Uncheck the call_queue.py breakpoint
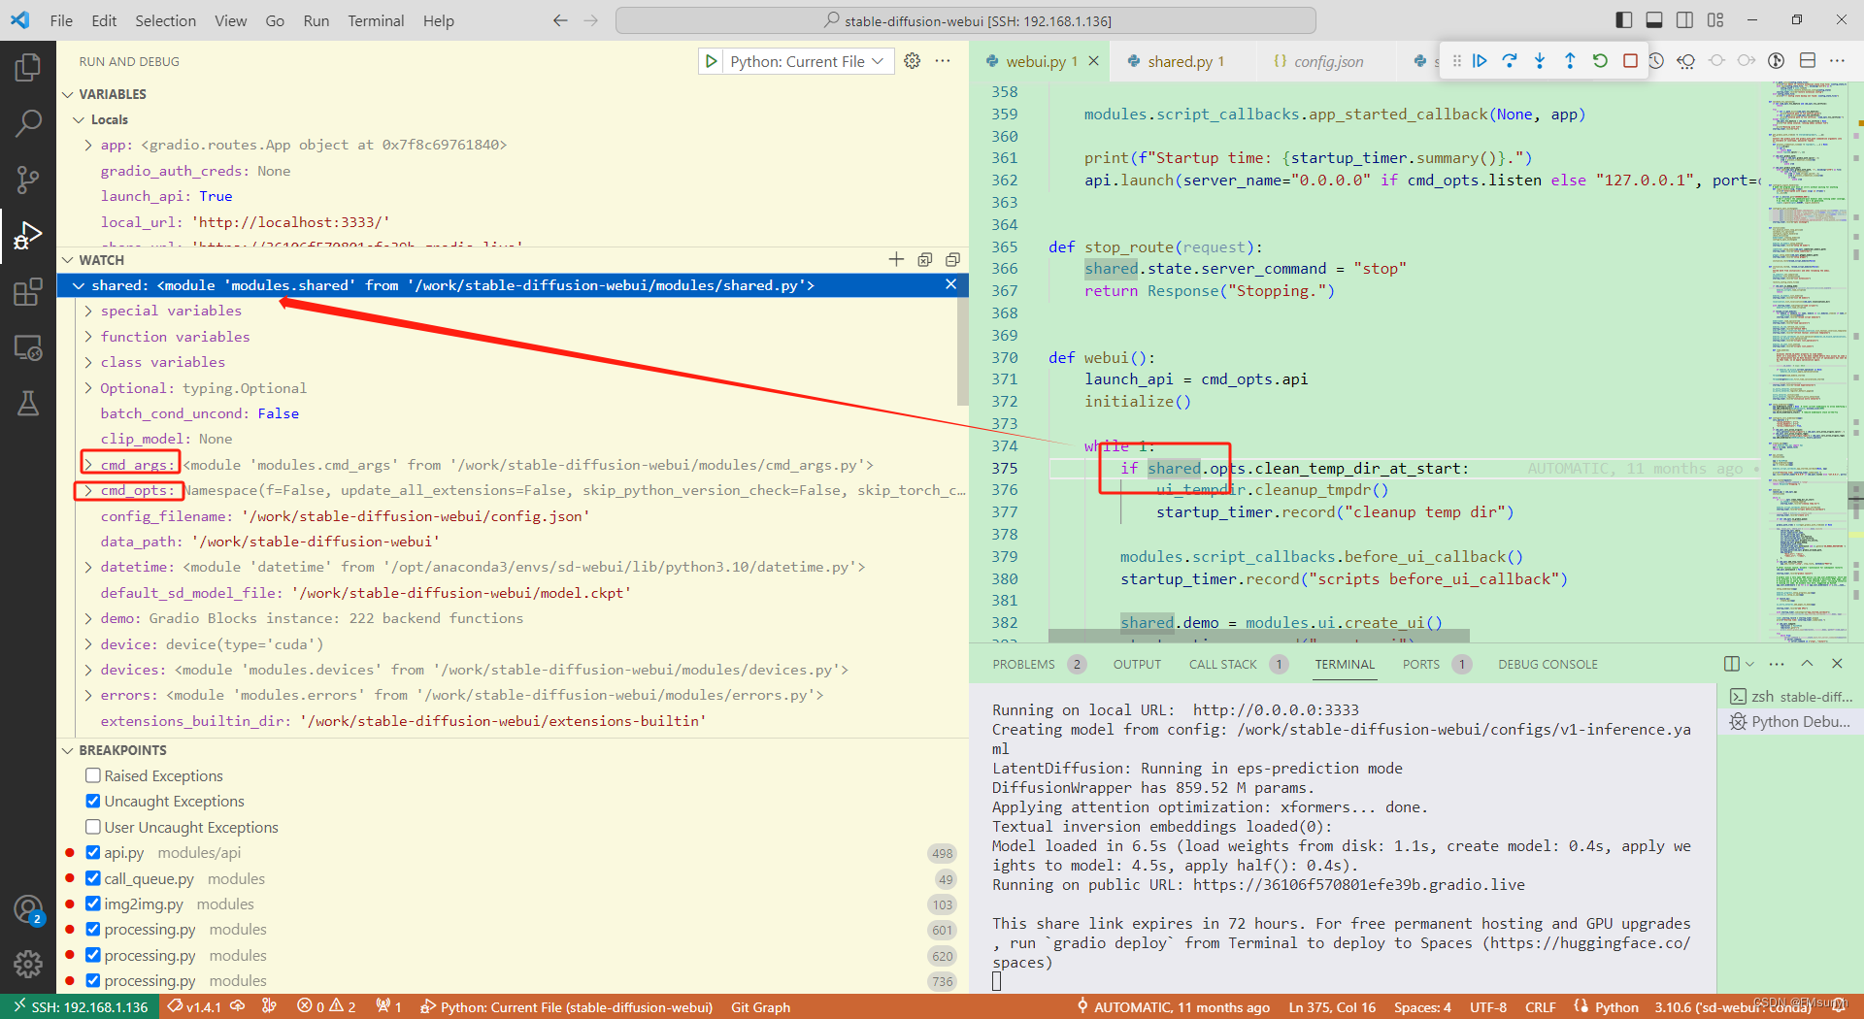The width and height of the screenshot is (1864, 1019). pos(93,878)
